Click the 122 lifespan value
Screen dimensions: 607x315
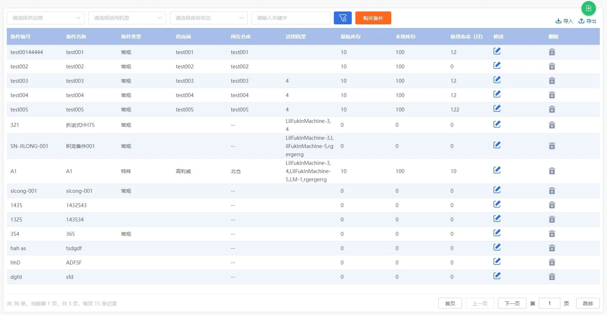coord(455,110)
